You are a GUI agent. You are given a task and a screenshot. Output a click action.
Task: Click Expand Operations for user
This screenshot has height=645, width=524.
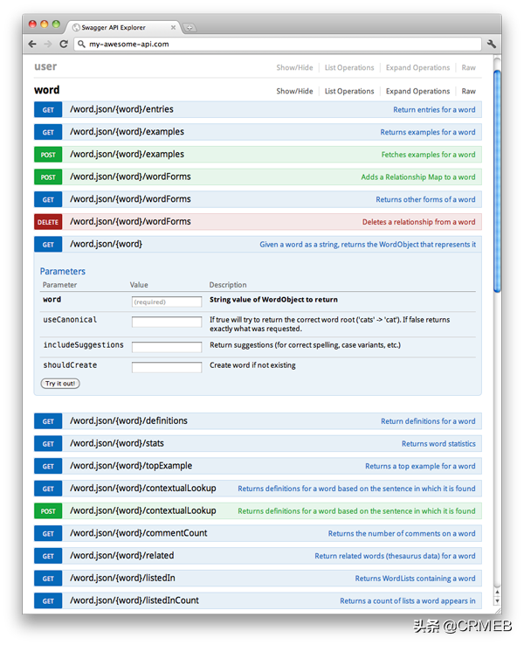coord(417,67)
